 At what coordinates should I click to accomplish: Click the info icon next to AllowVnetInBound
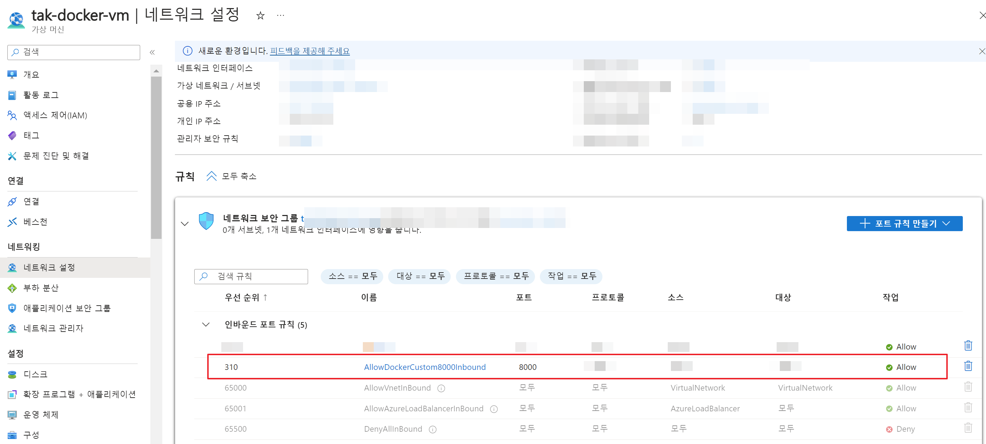[441, 388]
